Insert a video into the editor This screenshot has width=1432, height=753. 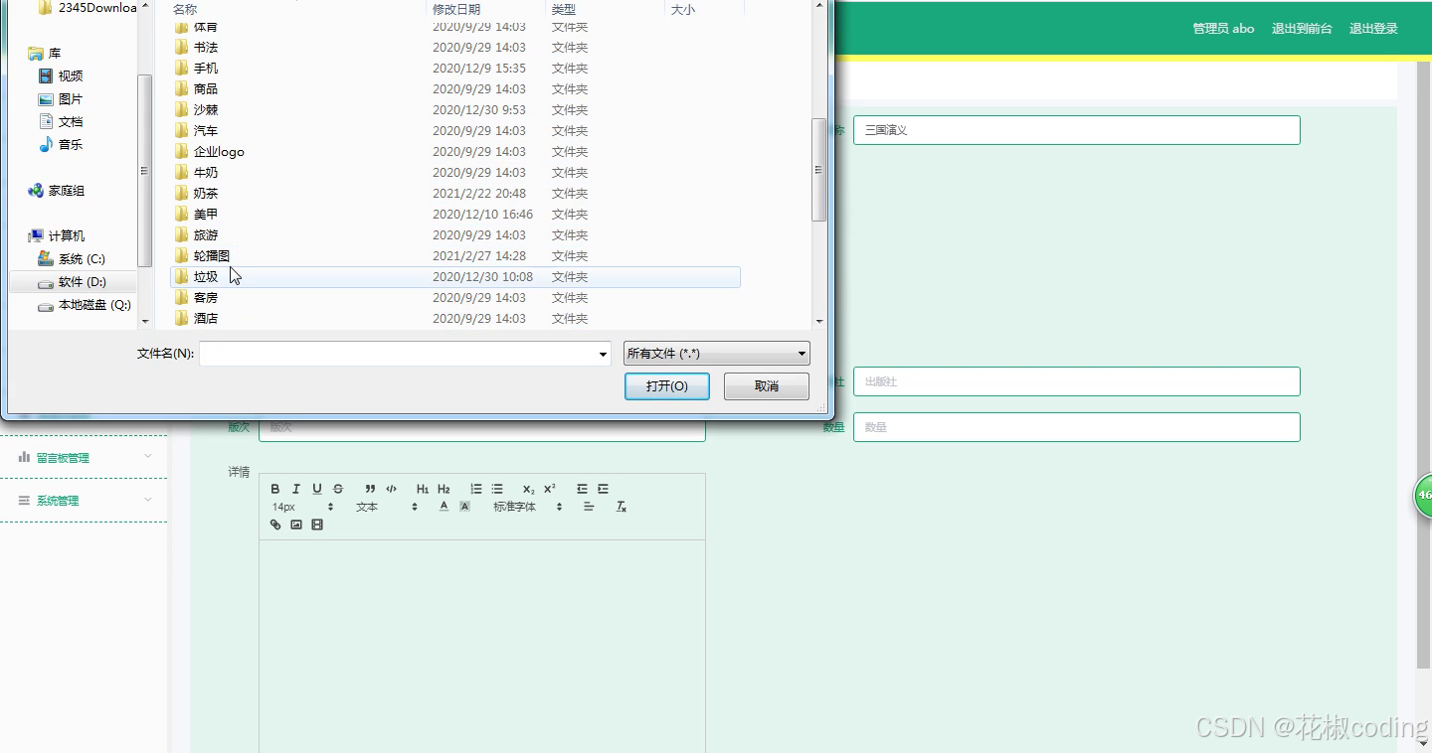click(317, 525)
